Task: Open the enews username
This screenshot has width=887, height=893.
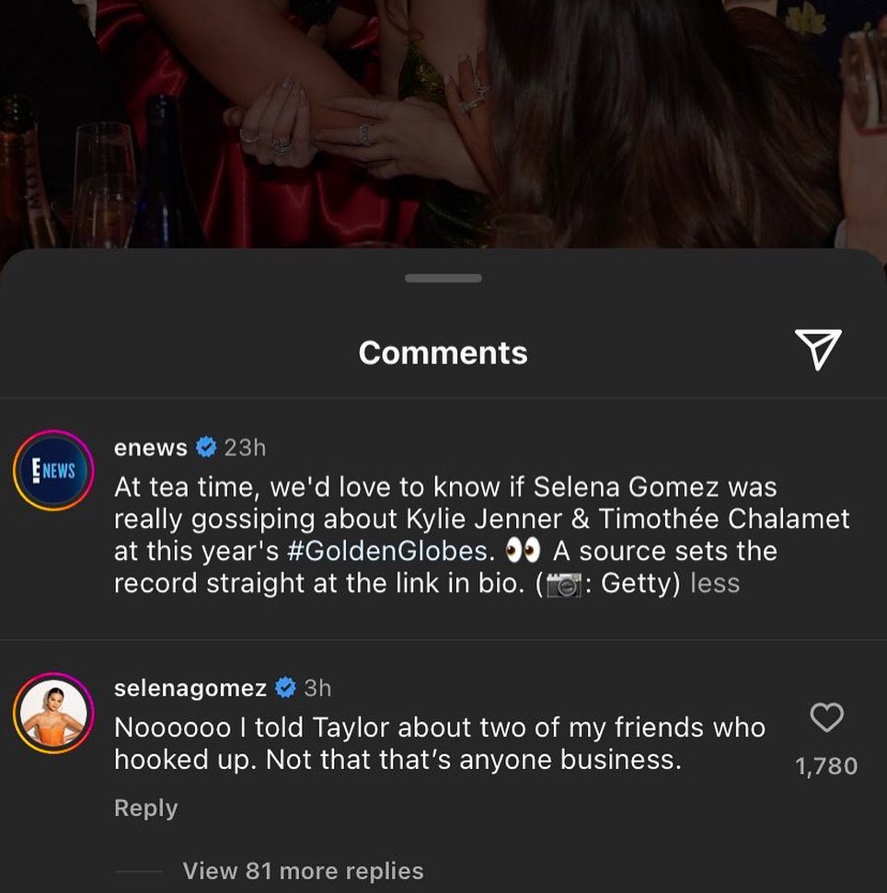Action: pos(151,448)
